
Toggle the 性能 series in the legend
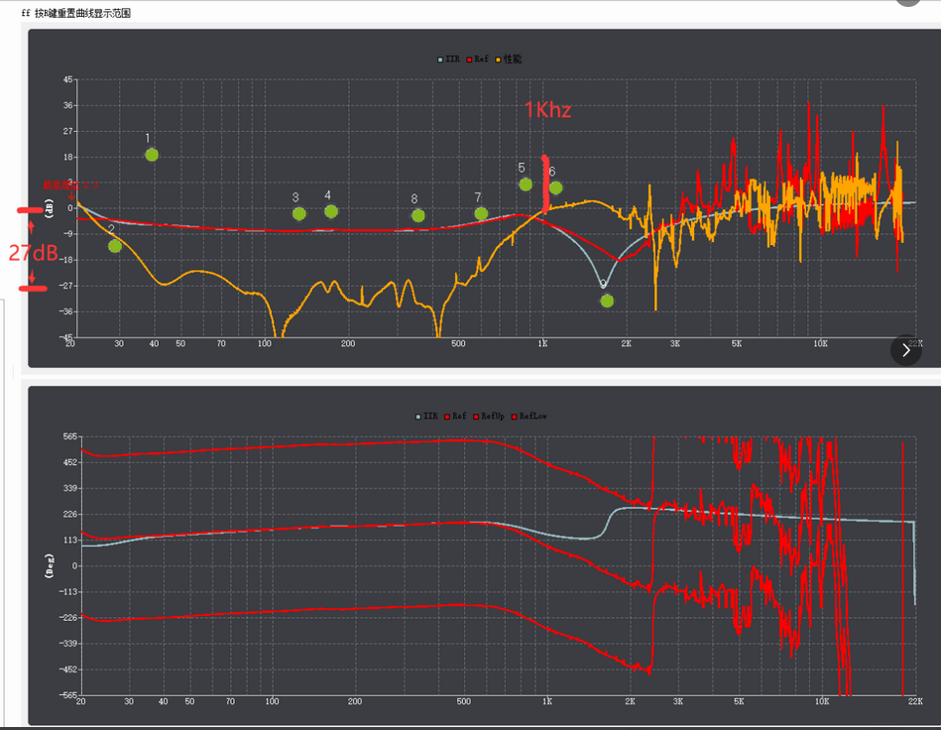(x=509, y=59)
